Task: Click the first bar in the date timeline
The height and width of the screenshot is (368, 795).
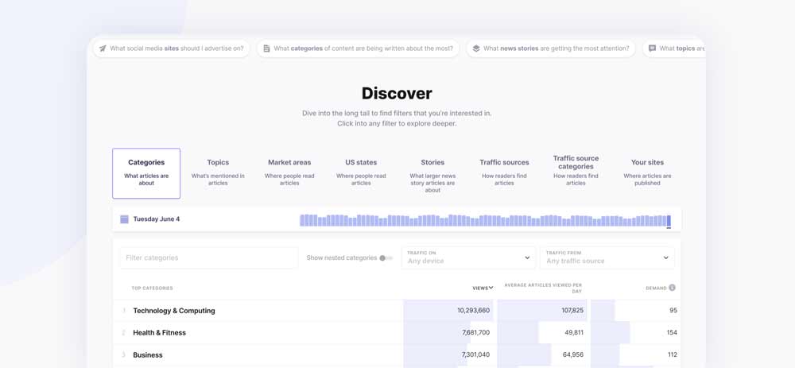Action: point(302,220)
